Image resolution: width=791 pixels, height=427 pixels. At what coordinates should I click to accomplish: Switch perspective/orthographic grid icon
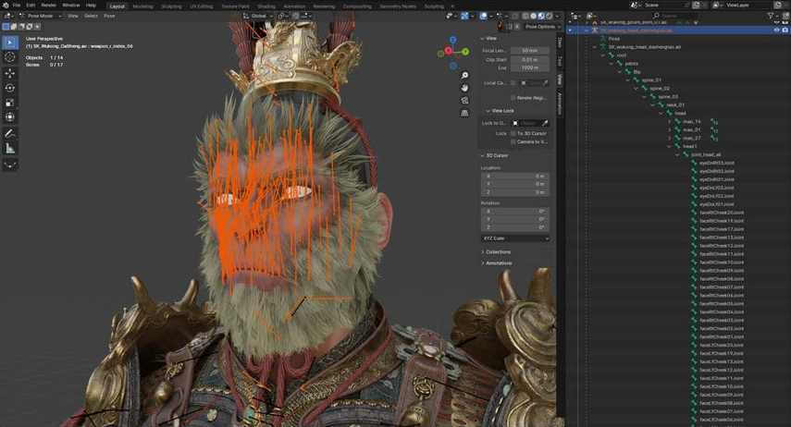(x=464, y=113)
